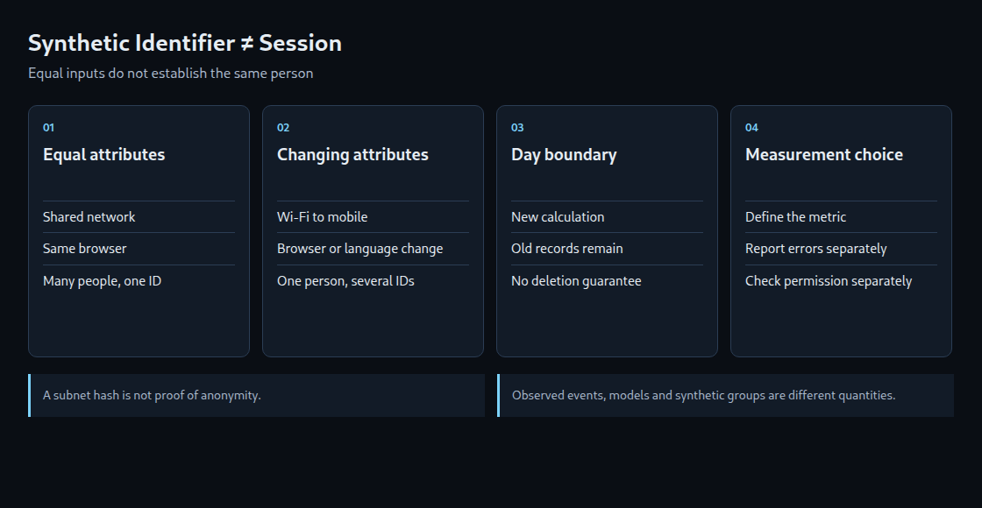Select the 'Measurement choice' heading
This screenshot has width=982, height=508.
(x=824, y=154)
